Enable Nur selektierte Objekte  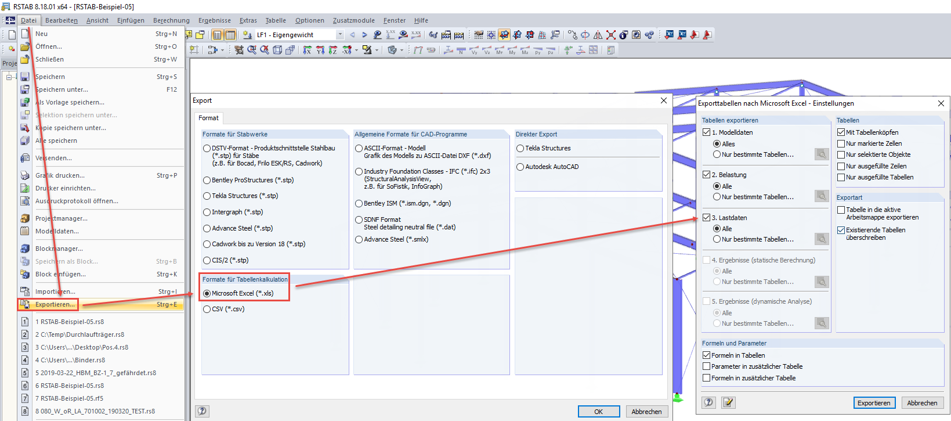(841, 154)
